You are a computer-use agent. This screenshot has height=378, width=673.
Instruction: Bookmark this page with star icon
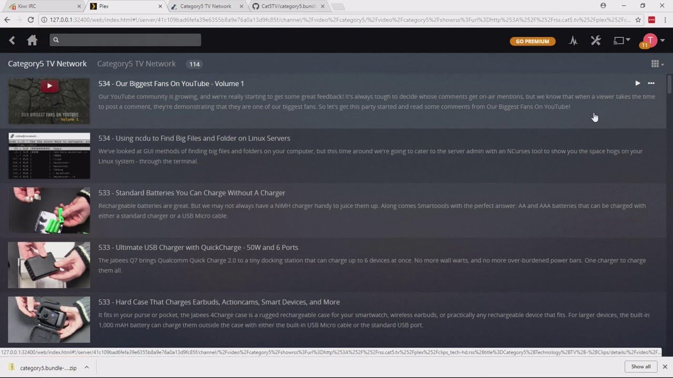tap(638, 19)
